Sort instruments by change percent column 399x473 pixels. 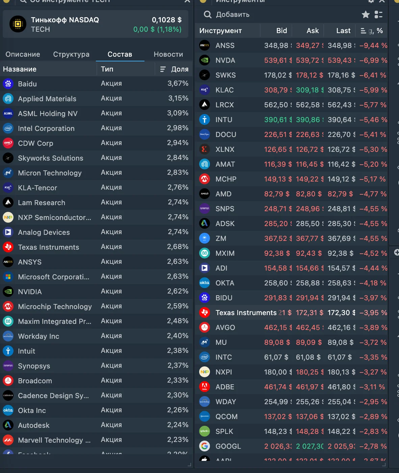tap(372, 31)
